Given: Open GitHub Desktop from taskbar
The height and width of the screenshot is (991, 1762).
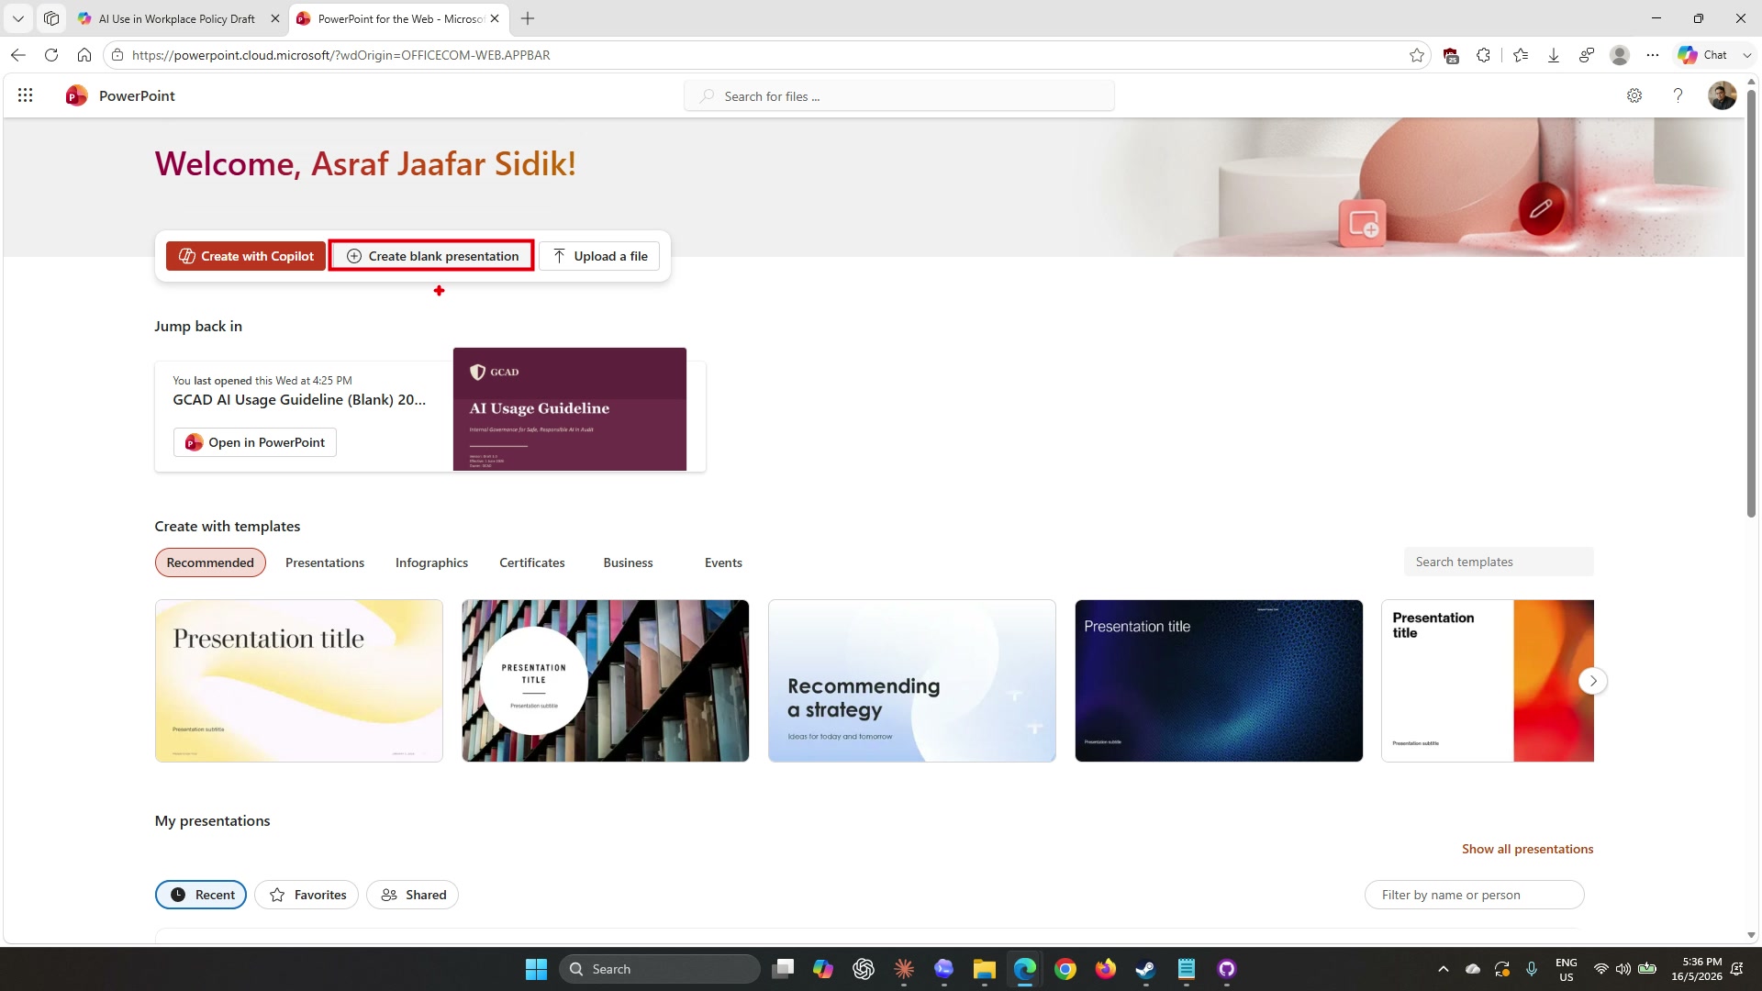Looking at the screenshot, I should pyautogui.click(x=1226, y=969).
